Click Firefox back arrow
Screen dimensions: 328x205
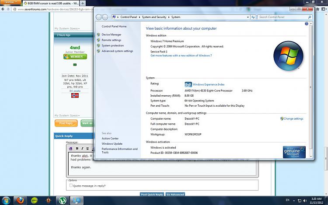click(3, 9)
